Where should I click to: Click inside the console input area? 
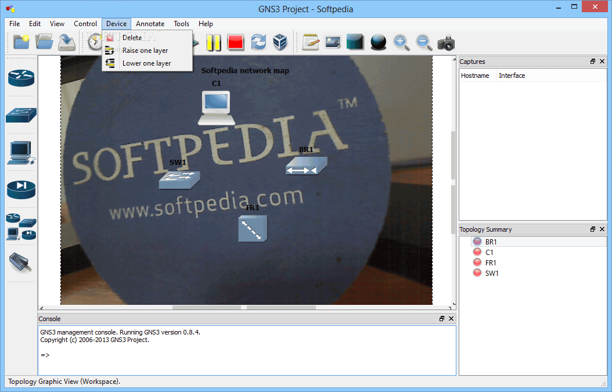click(x=247, y=350)
